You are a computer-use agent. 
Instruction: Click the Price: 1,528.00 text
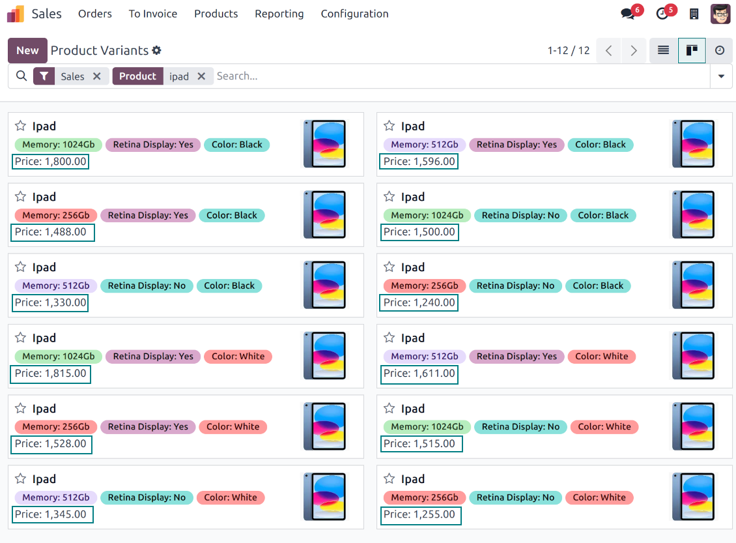(51, 444)
